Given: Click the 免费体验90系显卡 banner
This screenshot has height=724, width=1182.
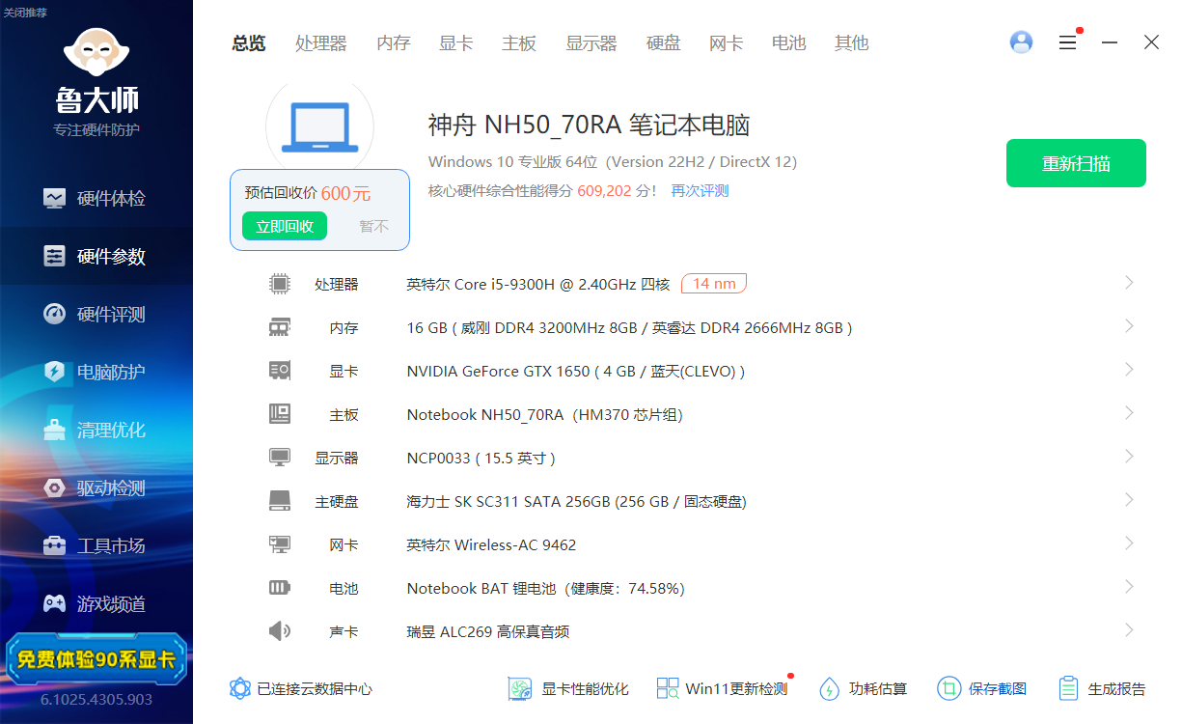Looking at the screenshot, I should click(96, 659).
